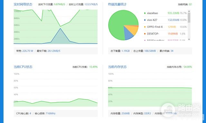The image size is (206, 123).
Task: Click the memory type value DDR3
Action: coord(147,113)
